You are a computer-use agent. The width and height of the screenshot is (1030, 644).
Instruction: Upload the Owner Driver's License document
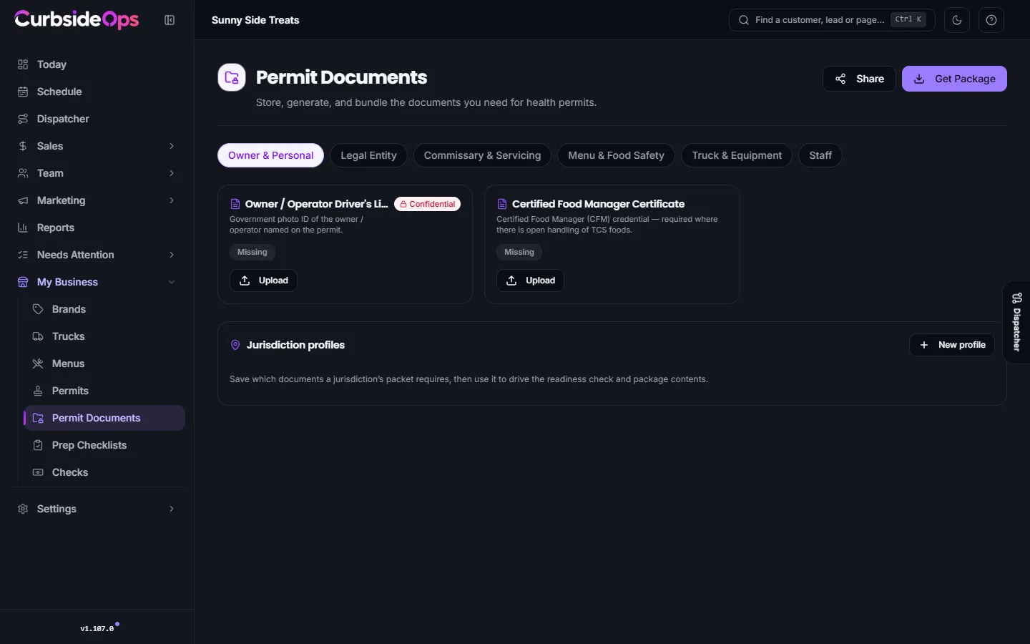coord(263,280)
